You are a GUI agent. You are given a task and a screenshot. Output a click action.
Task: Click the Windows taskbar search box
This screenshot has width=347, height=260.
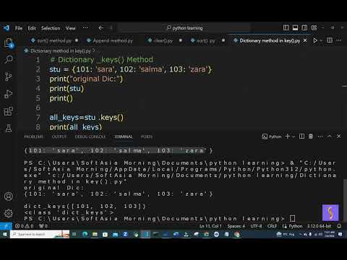(x=40, y=234)
